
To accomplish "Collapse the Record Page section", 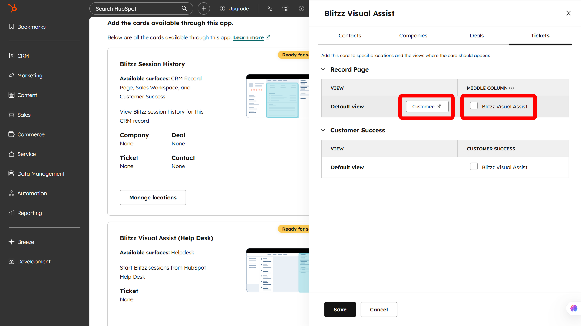I will (323, 69).
